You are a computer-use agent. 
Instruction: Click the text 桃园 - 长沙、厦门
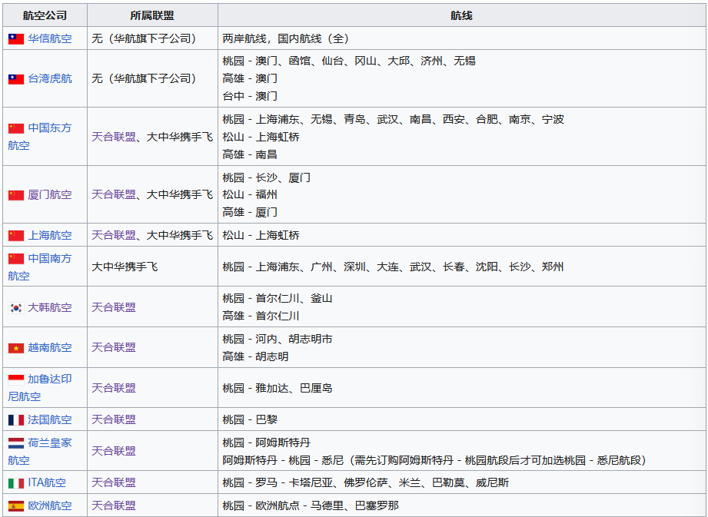267,177
